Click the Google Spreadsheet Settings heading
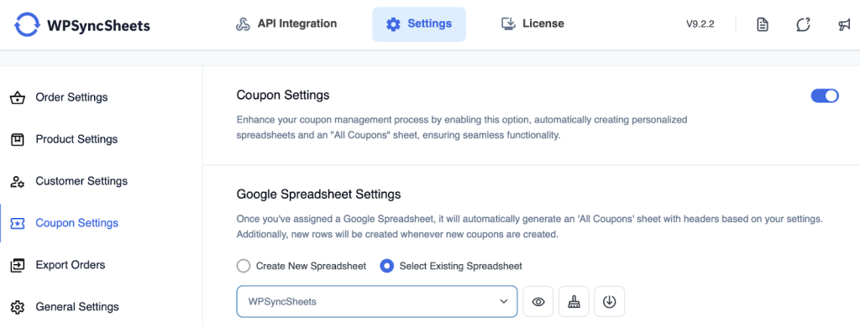 [318, 194]
